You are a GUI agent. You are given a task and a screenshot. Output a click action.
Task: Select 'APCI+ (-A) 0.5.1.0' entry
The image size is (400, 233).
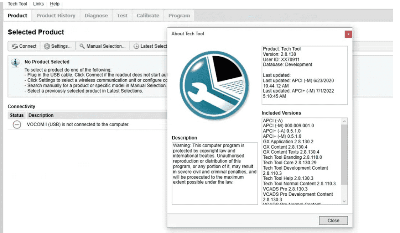pyautogui.click(x=282, y=131)
